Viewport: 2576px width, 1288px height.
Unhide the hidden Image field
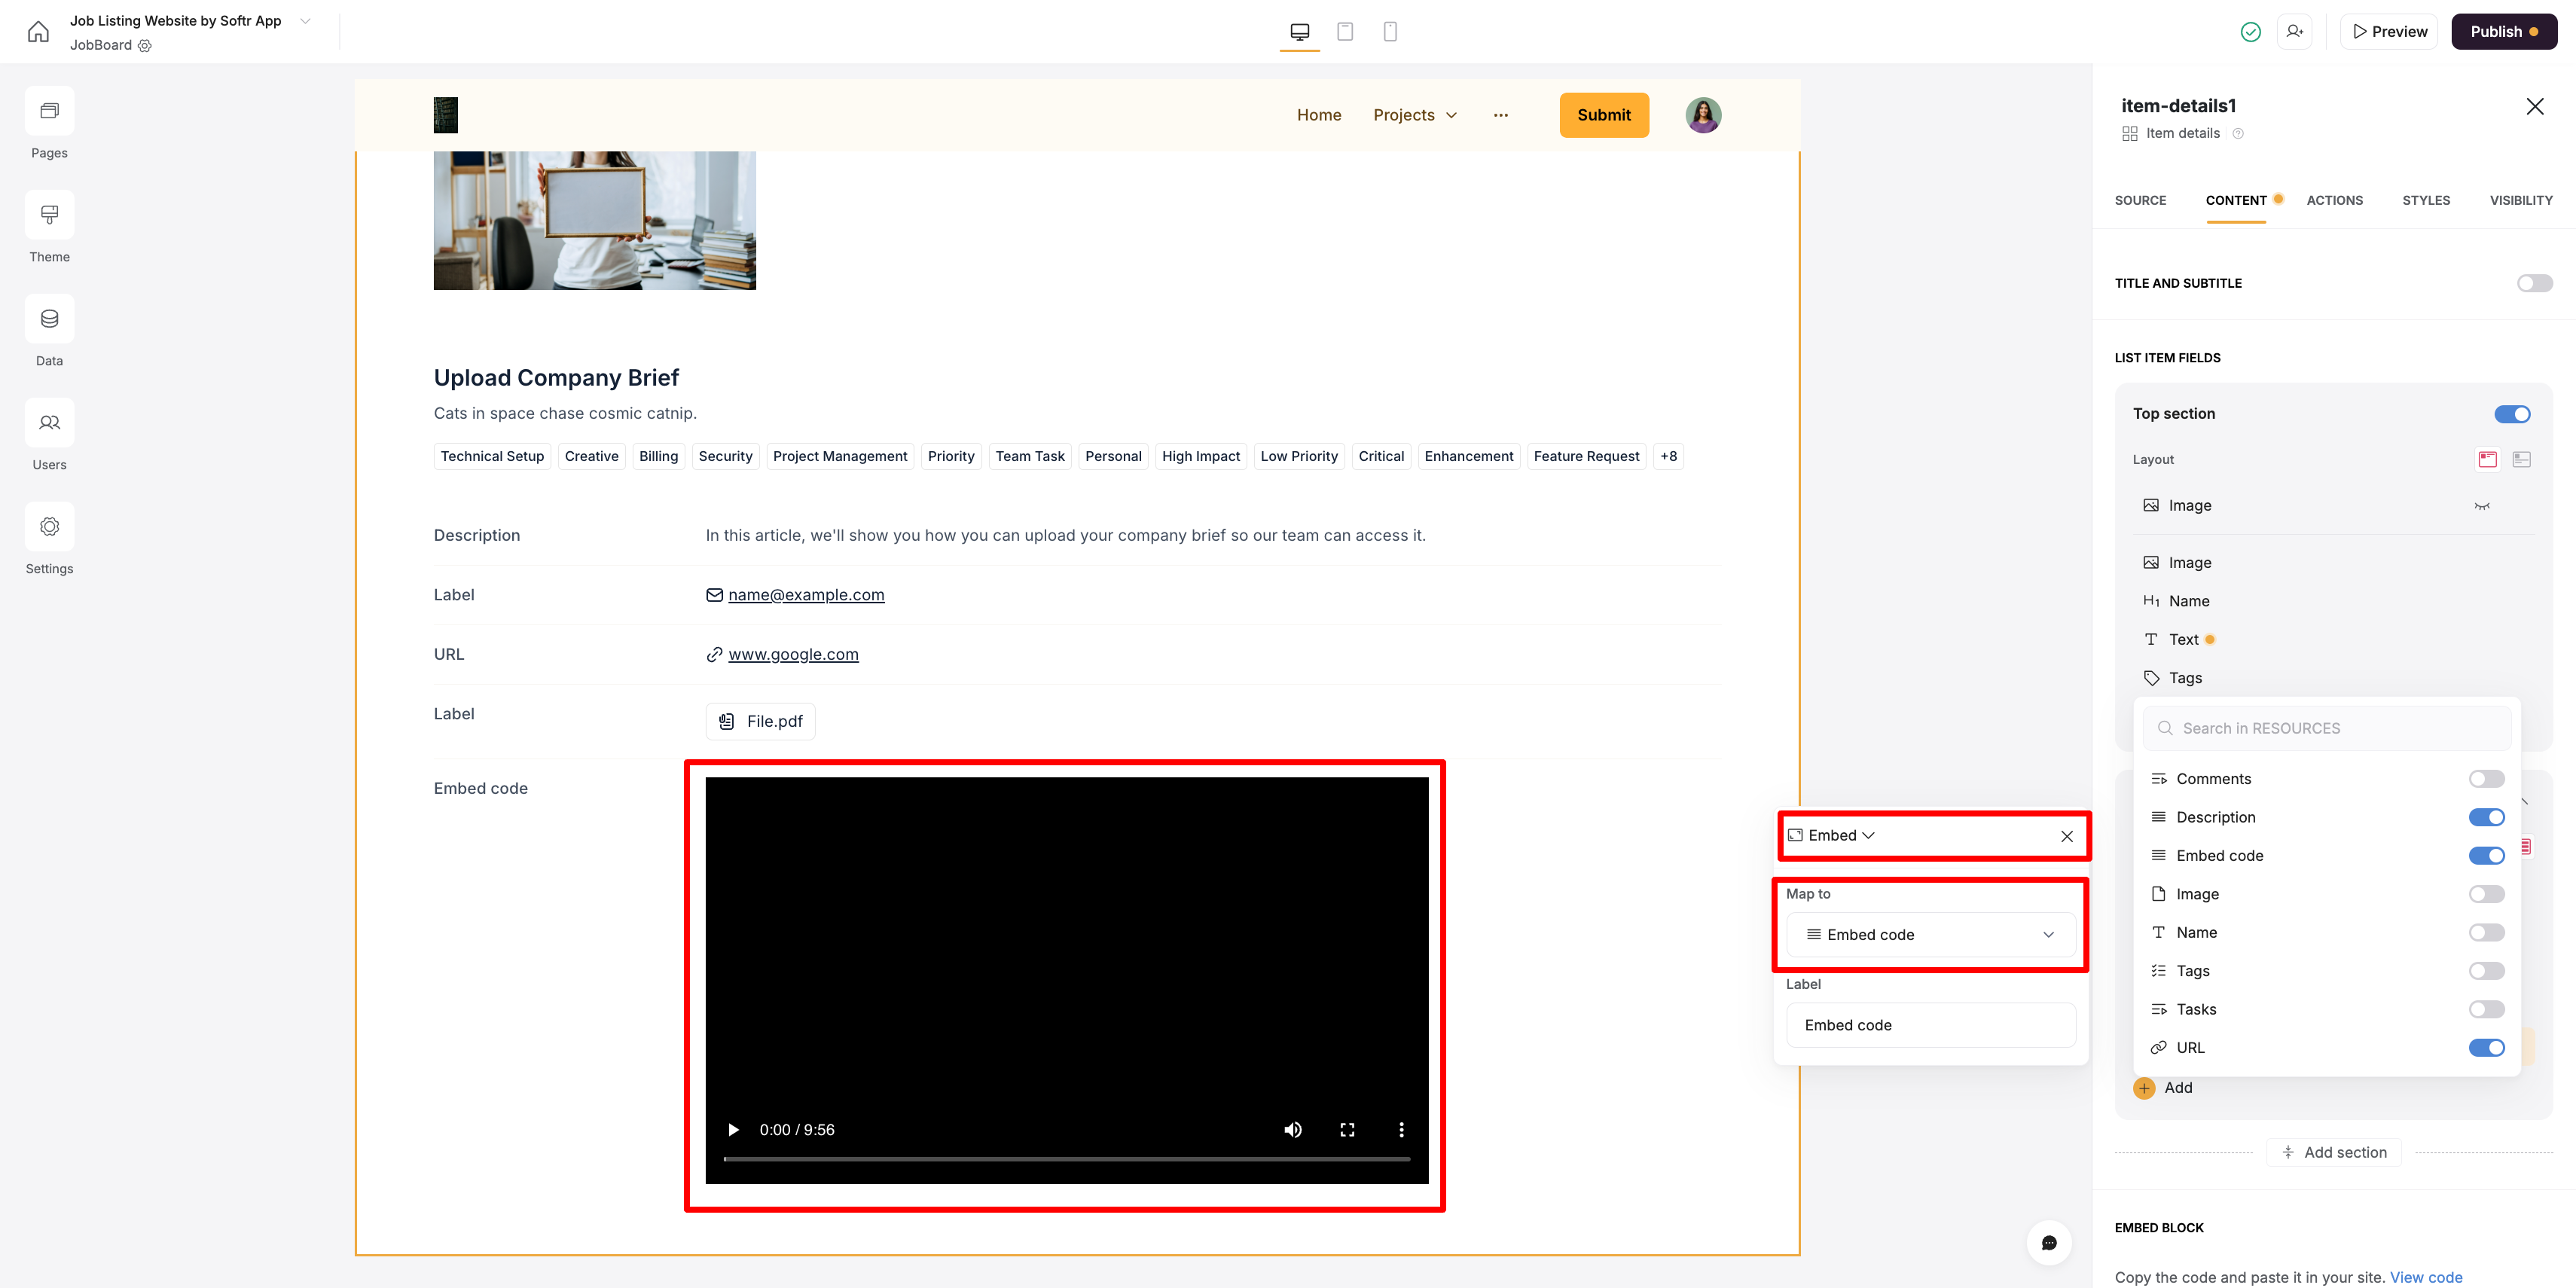(x=2481, y=506)
